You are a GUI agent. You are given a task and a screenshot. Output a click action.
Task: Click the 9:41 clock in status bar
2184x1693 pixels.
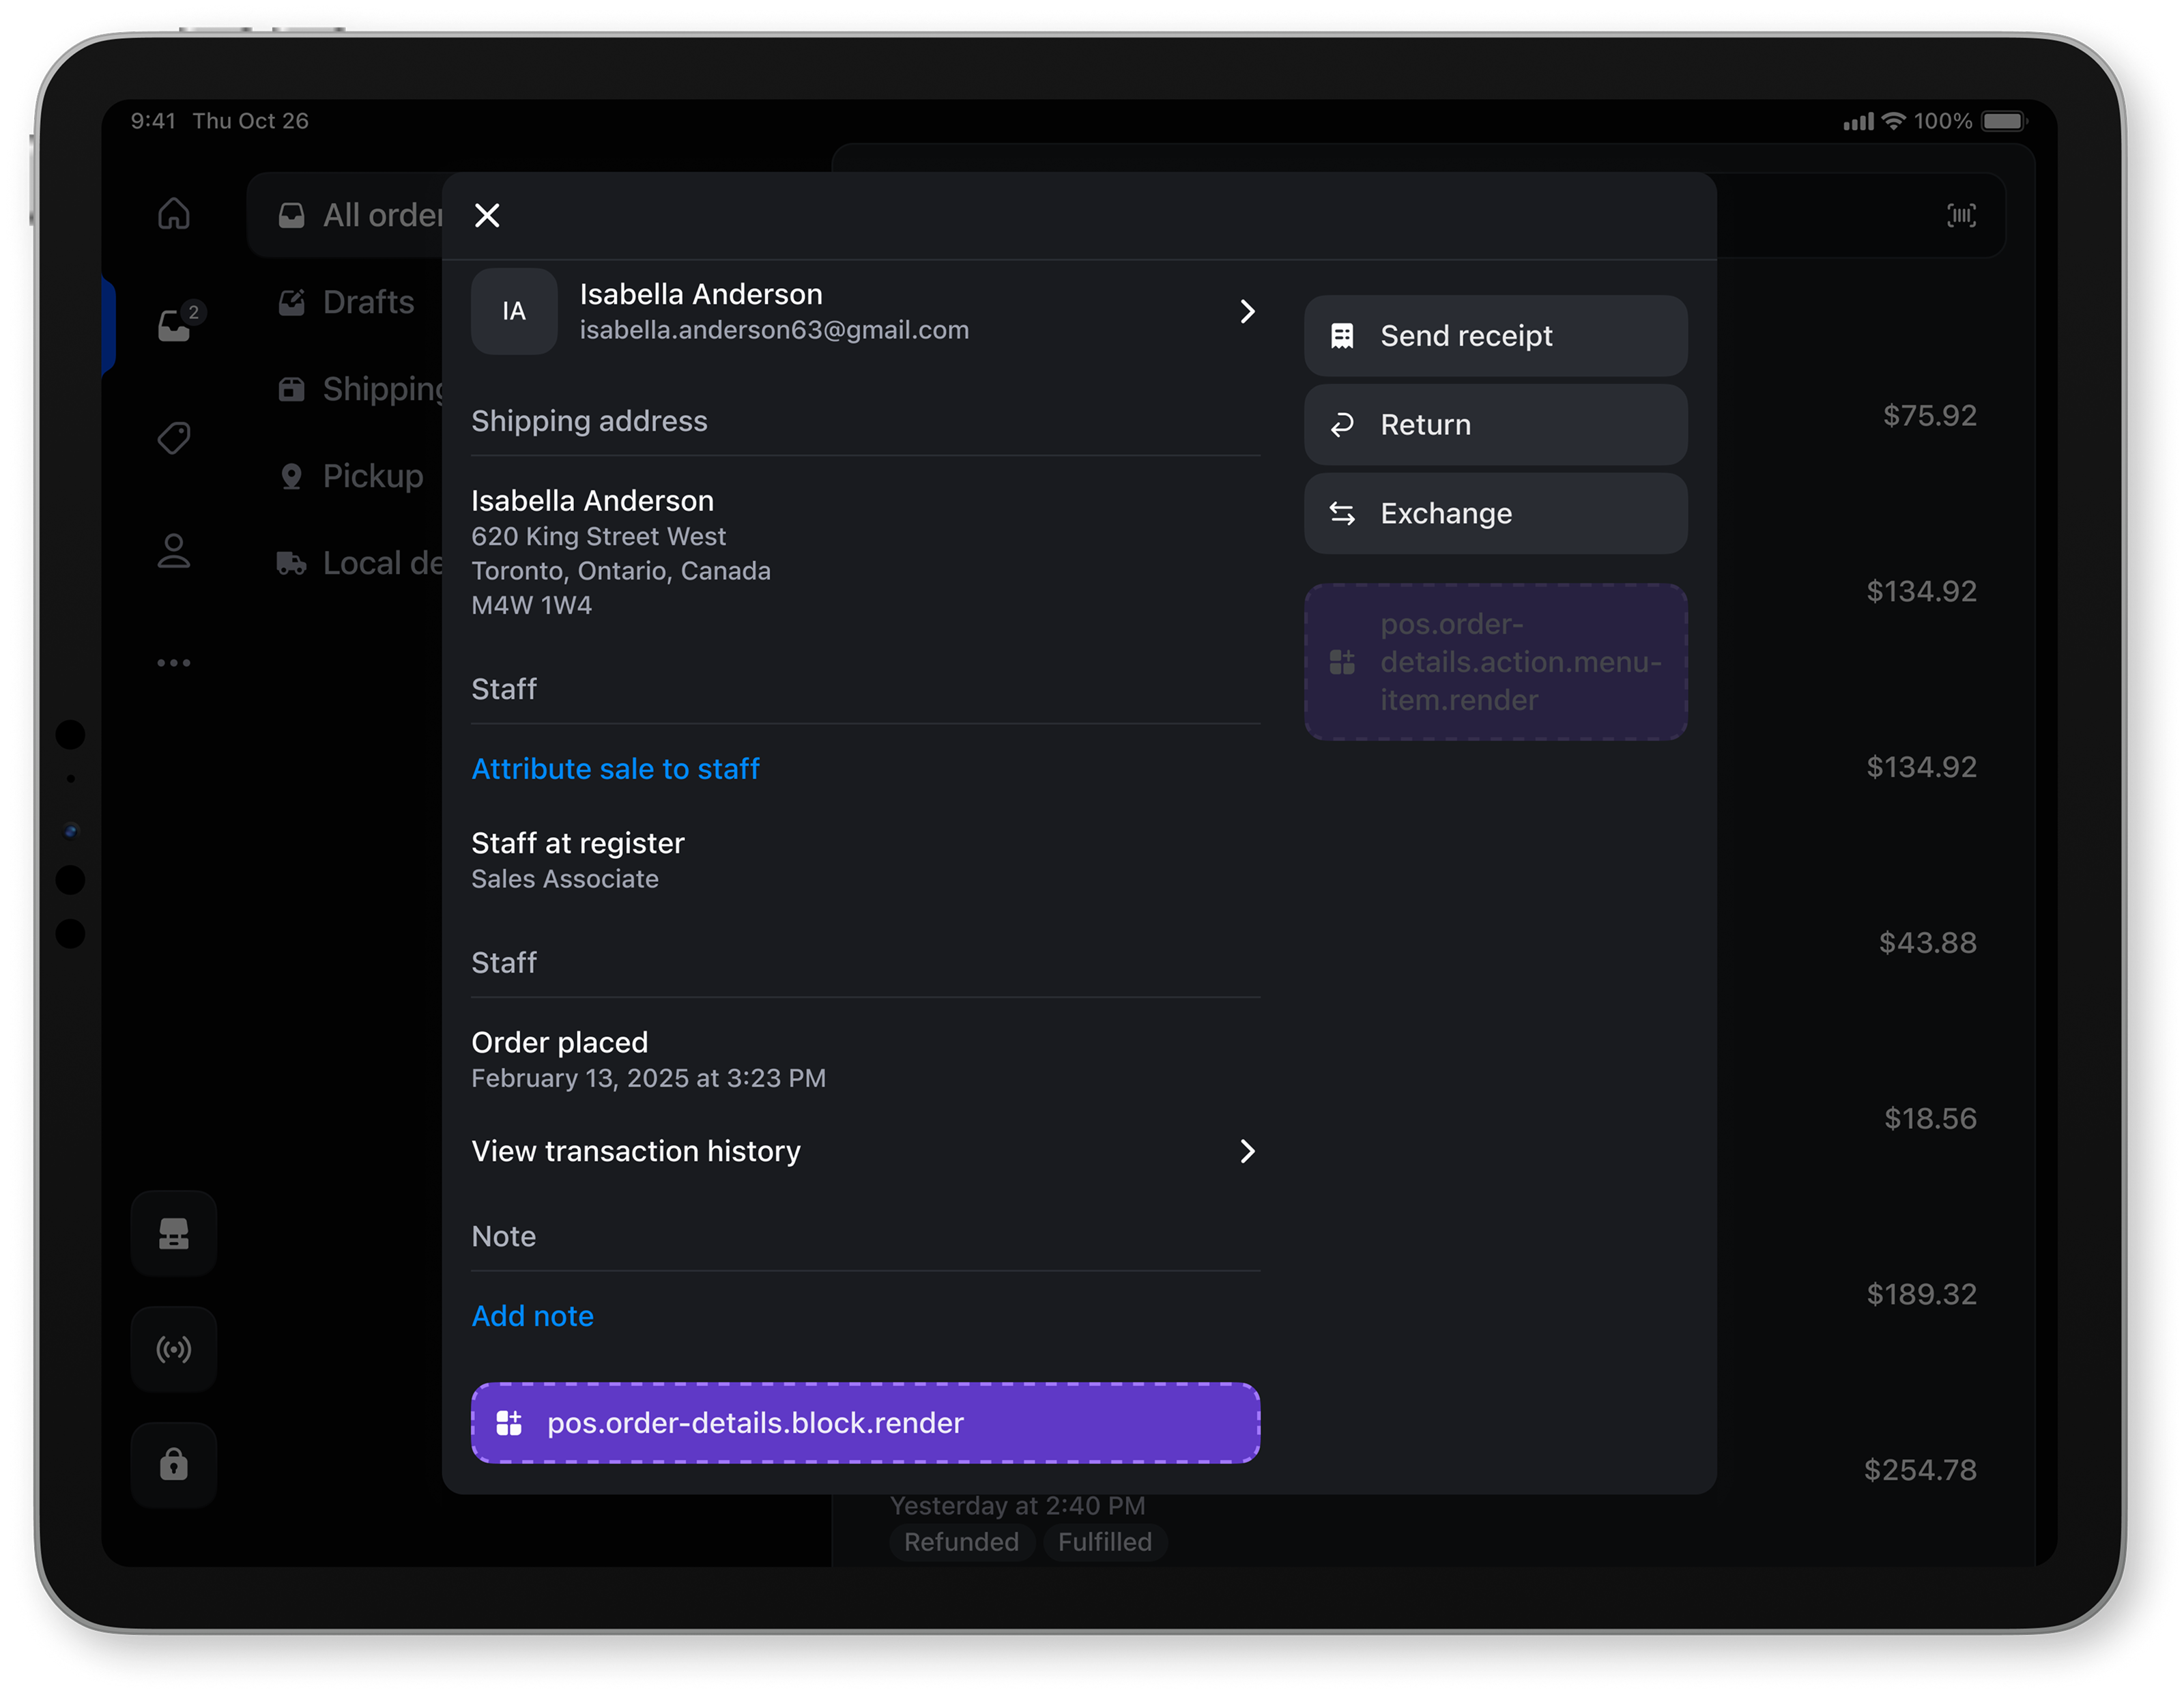coord(153,121)
